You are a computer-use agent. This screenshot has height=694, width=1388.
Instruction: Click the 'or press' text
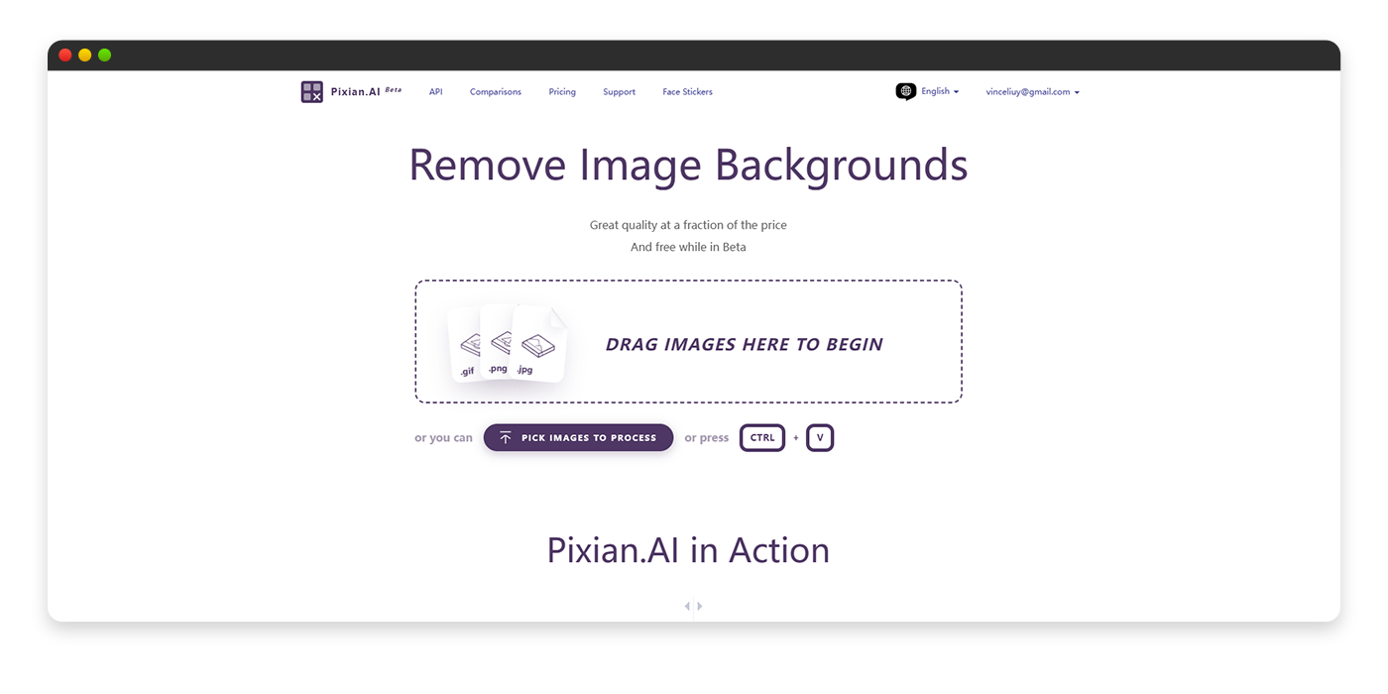click(707, 438)
